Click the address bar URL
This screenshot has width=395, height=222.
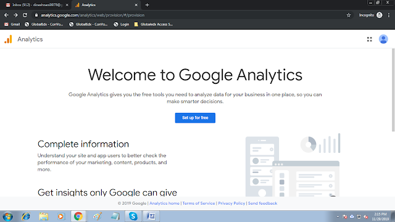[x=93, y=15]
